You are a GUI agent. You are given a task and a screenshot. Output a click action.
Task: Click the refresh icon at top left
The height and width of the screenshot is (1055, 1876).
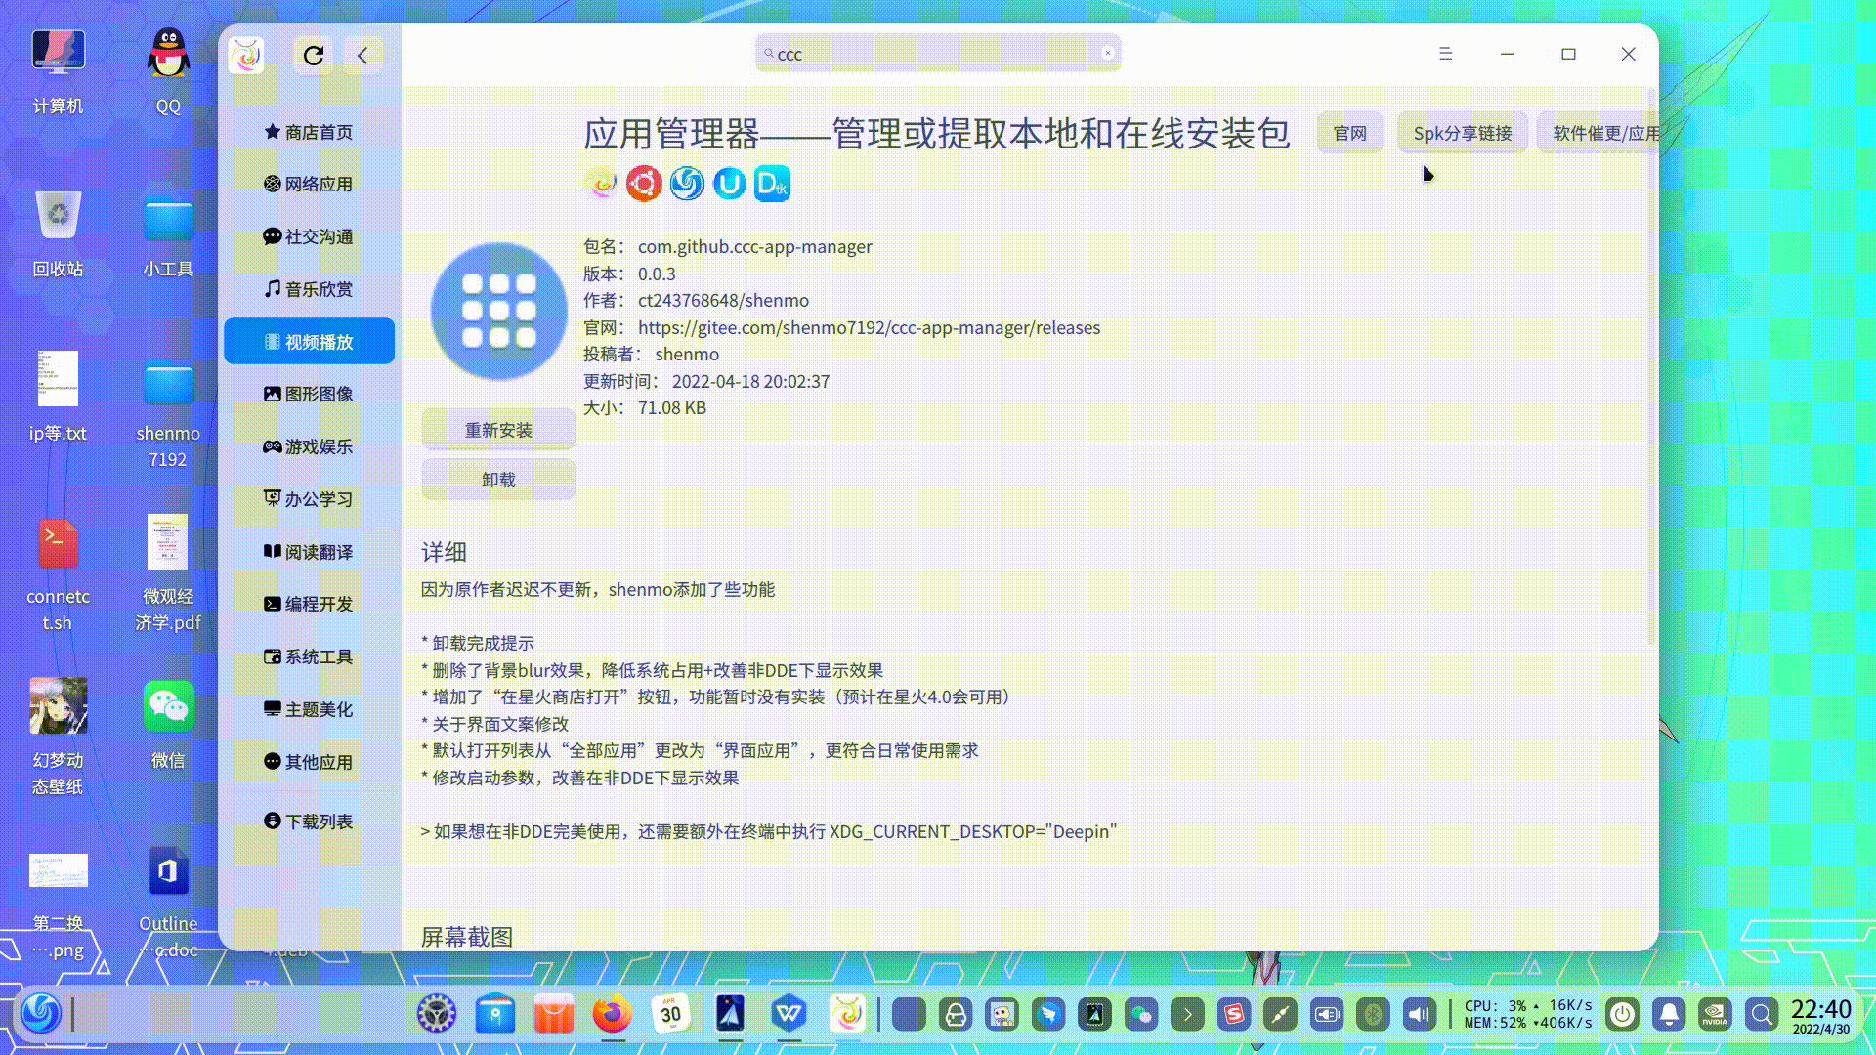(x=313, y=56)
